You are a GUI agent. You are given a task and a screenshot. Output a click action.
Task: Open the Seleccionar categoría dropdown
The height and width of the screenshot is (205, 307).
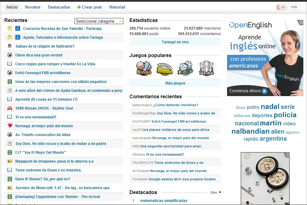tap(99, 21)
